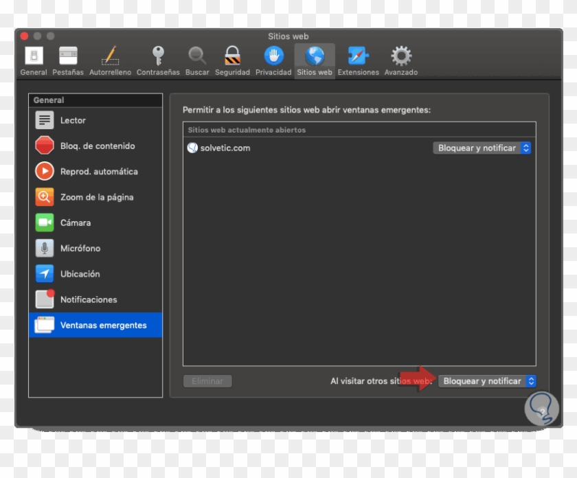Open the Pestañas preferences pane

click(x=68, y=56)
